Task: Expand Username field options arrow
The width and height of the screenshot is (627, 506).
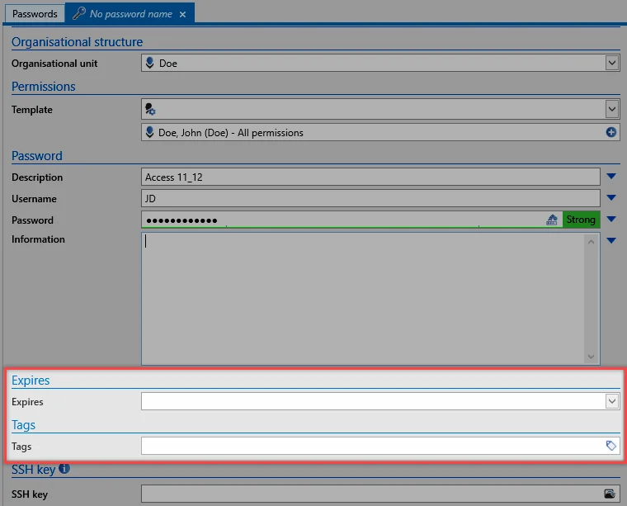Action: (x=611, y=197)
